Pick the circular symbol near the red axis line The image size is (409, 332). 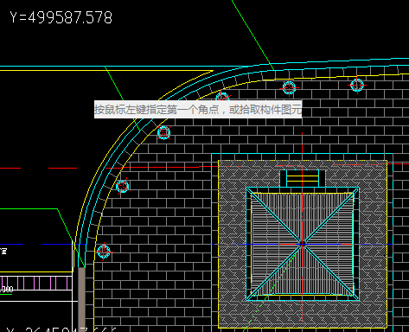(x=123, y=186)
